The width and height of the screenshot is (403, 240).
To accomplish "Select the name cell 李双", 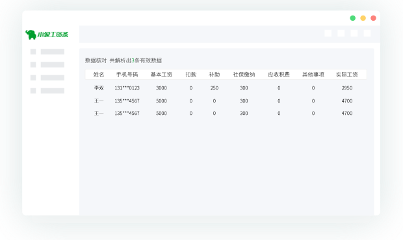I will (x=99, y=88).
